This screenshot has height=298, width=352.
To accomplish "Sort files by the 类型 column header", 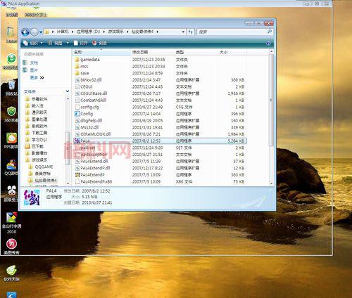I will click(195, 52).
